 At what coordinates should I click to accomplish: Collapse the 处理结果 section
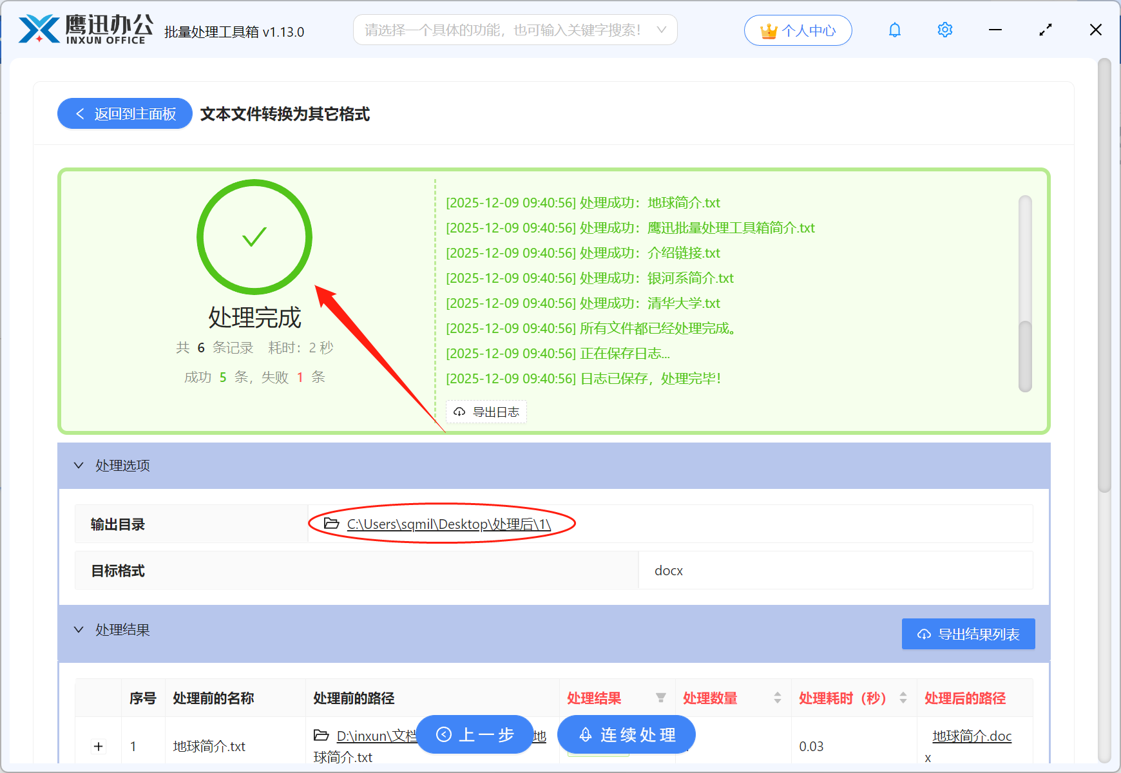click(79, 629)
